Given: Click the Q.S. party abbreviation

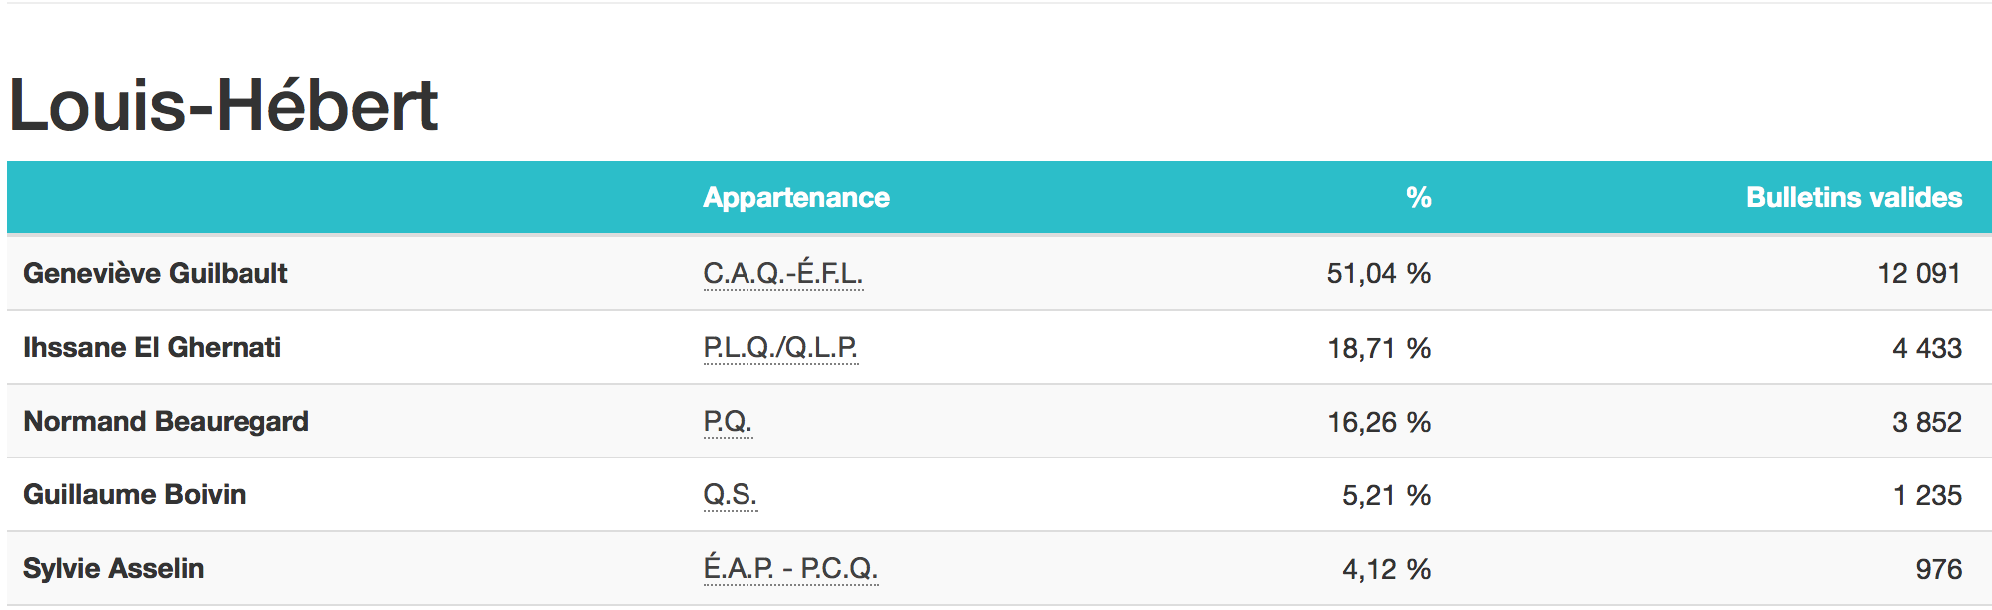Looking at the screenshot, I should 731,494.
